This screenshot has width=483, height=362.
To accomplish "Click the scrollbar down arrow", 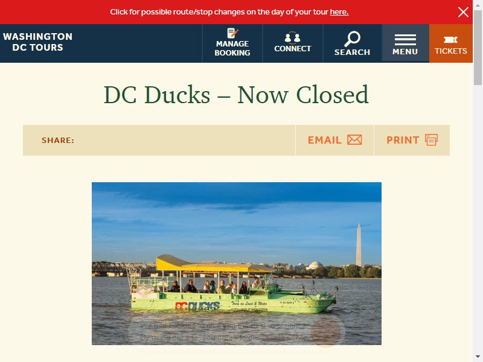I will tap(478, 358).
